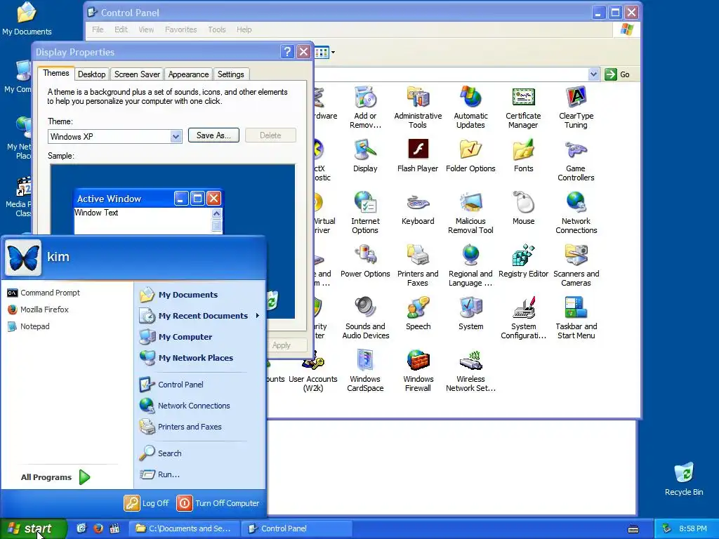Switch to the Desktop tab
This screenshot has width=719, height=539.
[91, 74]
